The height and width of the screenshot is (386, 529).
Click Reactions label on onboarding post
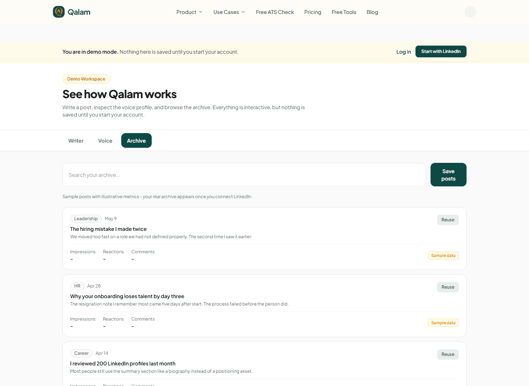click(x=113, y=319)
